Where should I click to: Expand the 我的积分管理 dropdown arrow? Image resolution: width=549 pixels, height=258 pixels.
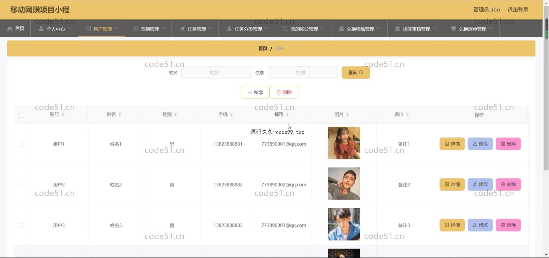coord(323,28)
